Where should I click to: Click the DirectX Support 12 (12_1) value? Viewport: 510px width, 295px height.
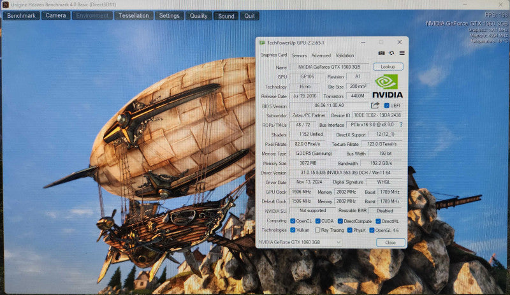click(x=386, y=134)
